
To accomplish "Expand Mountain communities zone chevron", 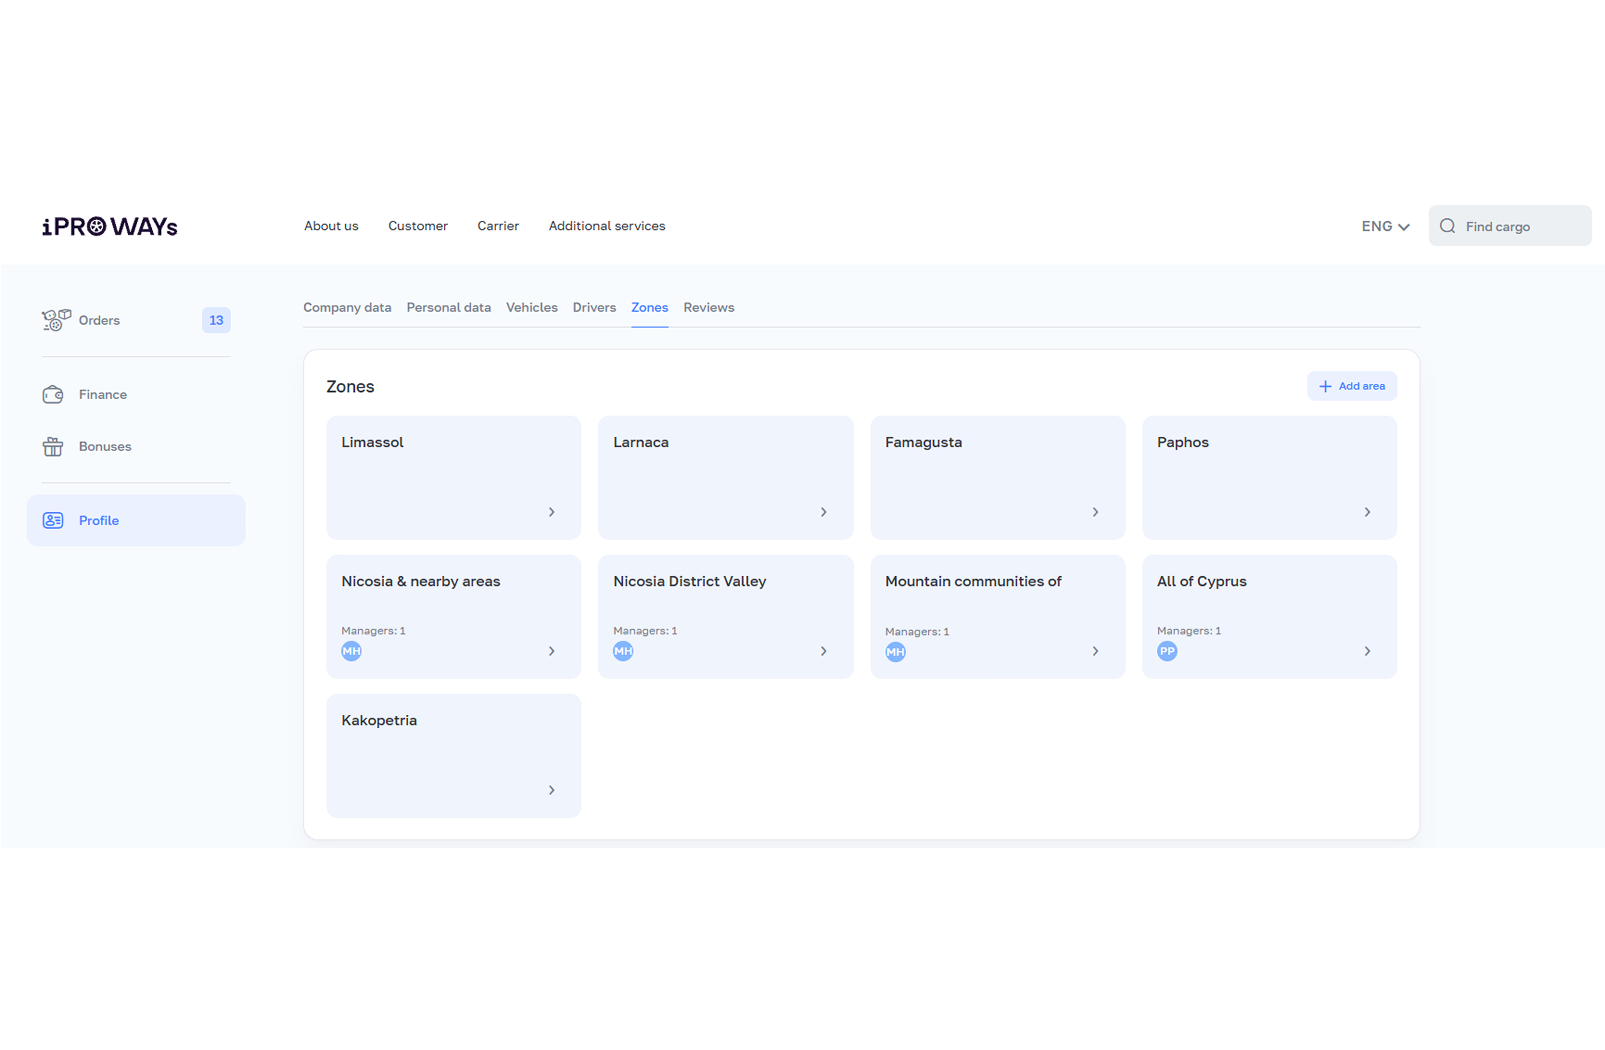I will coord(1095,651).
